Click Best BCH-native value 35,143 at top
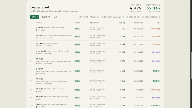Image resolution: width=192 pixels, height=108 pixels. (x=153, y=8)
